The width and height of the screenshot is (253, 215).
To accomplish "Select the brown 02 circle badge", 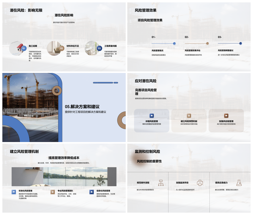I will pos(62,48).
